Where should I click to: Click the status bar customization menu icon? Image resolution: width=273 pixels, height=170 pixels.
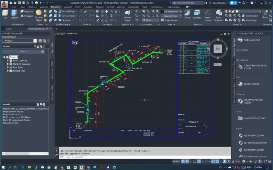[x=270, y=161]
